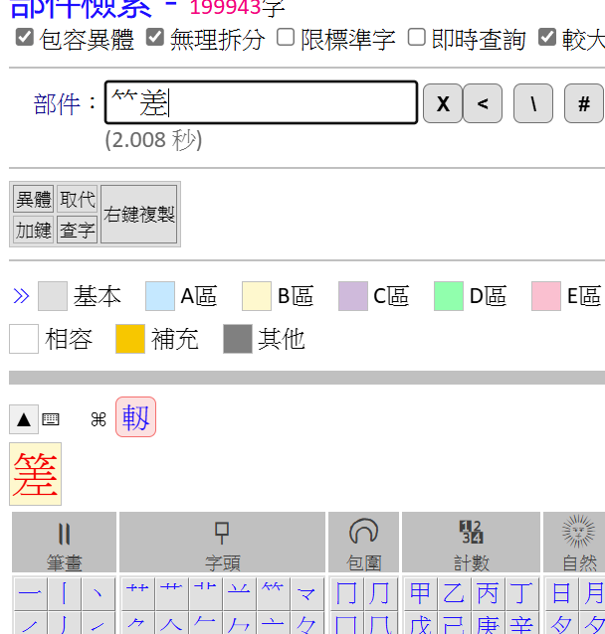Click the orange 補充 swatch
Image resolution: width=605 pixels, height=634 pixels.
coord(130,339)
